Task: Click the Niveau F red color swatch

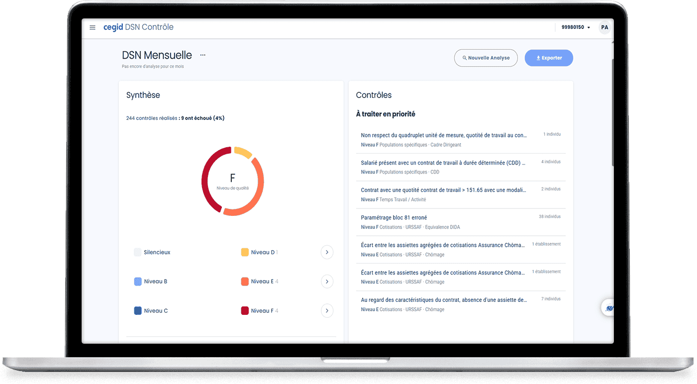Action: click(245, 311)
